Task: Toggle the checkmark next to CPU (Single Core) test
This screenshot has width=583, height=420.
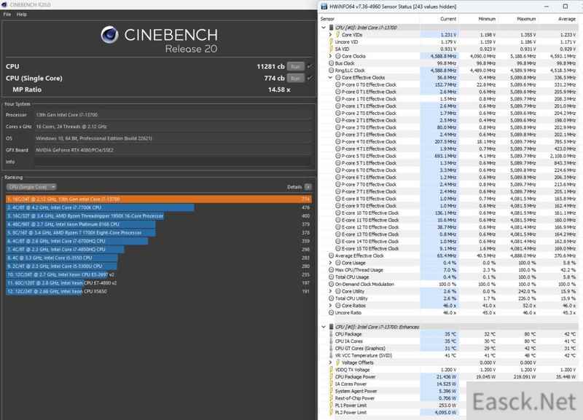Action: pyautogui.click(x=310, y=79)
